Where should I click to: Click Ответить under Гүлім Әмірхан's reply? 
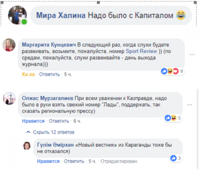(74, 162)
